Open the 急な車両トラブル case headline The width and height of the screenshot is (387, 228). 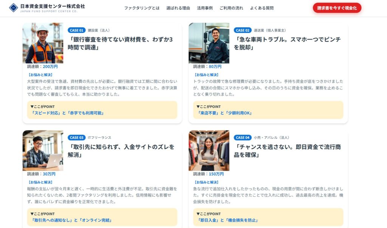(x=287, y=43)
